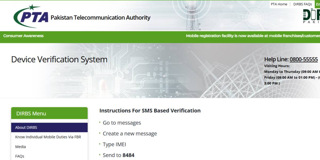This screenshot has height=160, width=320.
Task: Click the Device Verification System heading
Action: [x=59, y=59]
